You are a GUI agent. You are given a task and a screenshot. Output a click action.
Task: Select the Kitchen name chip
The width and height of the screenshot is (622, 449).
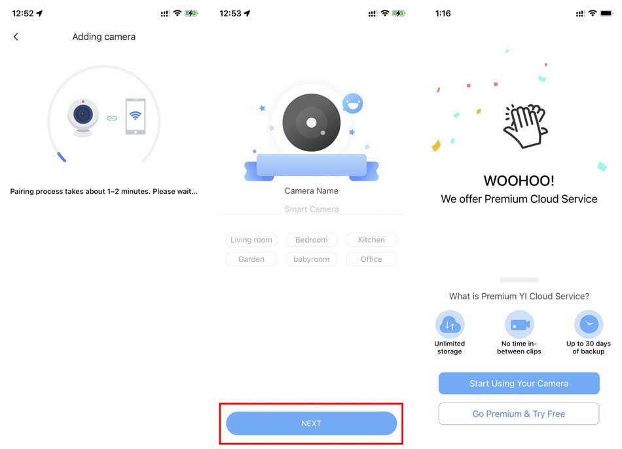click(371, 240)
